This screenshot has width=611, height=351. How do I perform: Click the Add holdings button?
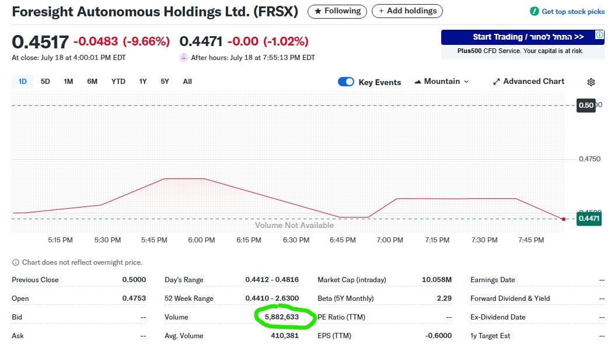(x=407, y=11)
